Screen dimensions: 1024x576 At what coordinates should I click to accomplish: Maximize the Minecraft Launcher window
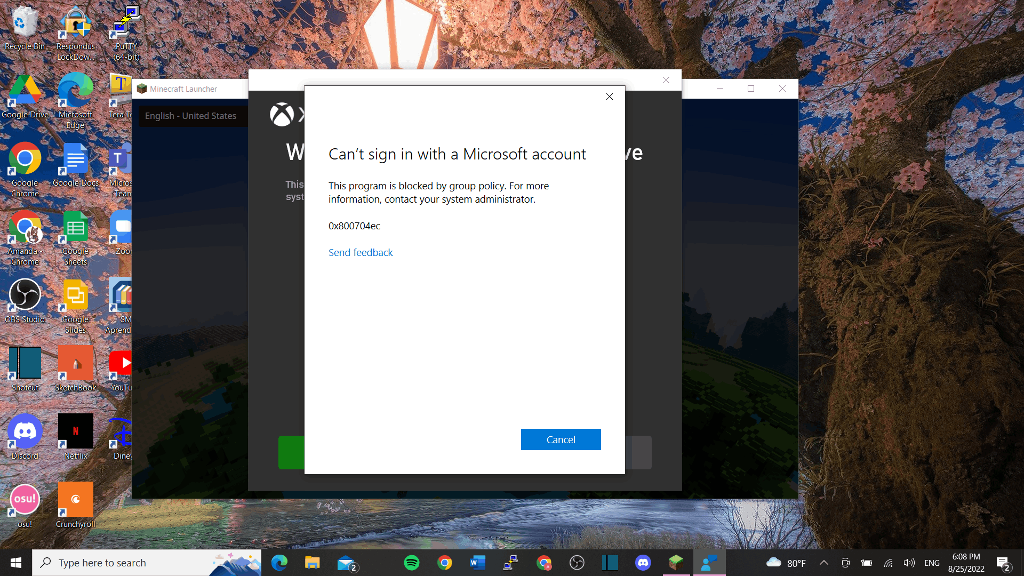pyautogui.click(x=751, y=89)
